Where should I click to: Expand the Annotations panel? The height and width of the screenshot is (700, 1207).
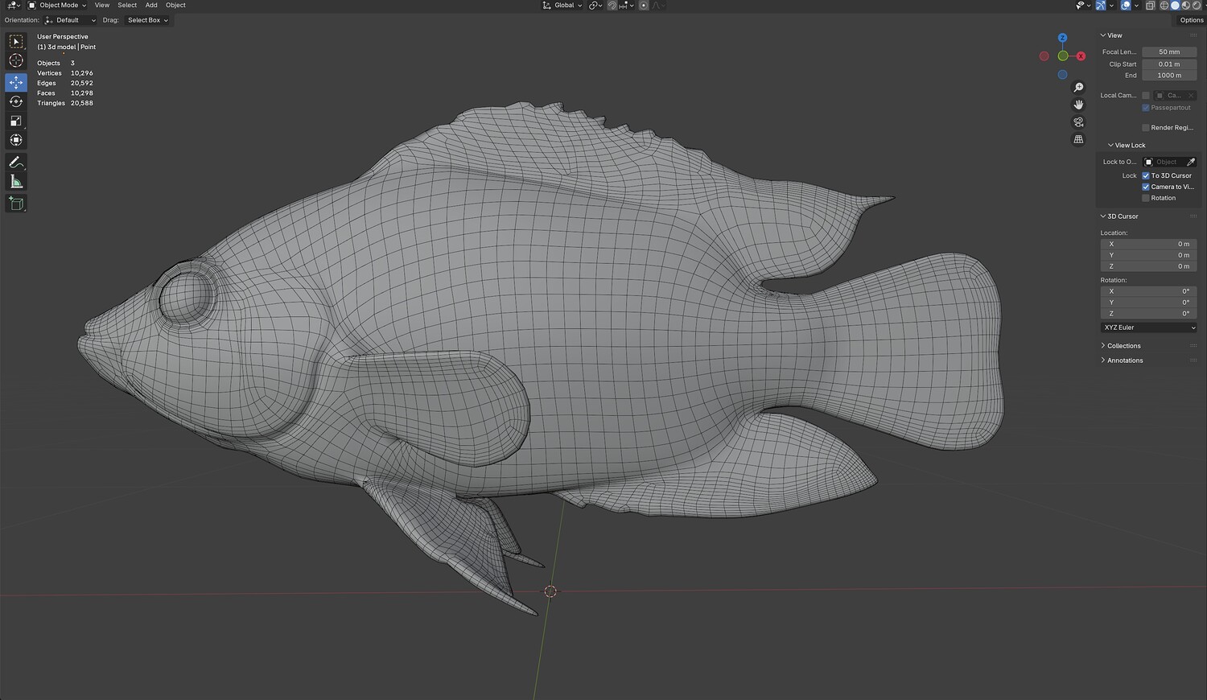coord(1122,360)
